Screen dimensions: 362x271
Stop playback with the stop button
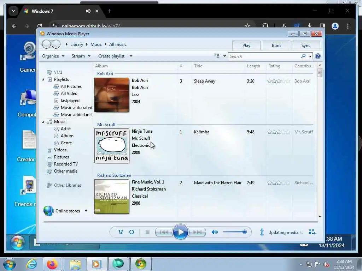pos(147,232)
